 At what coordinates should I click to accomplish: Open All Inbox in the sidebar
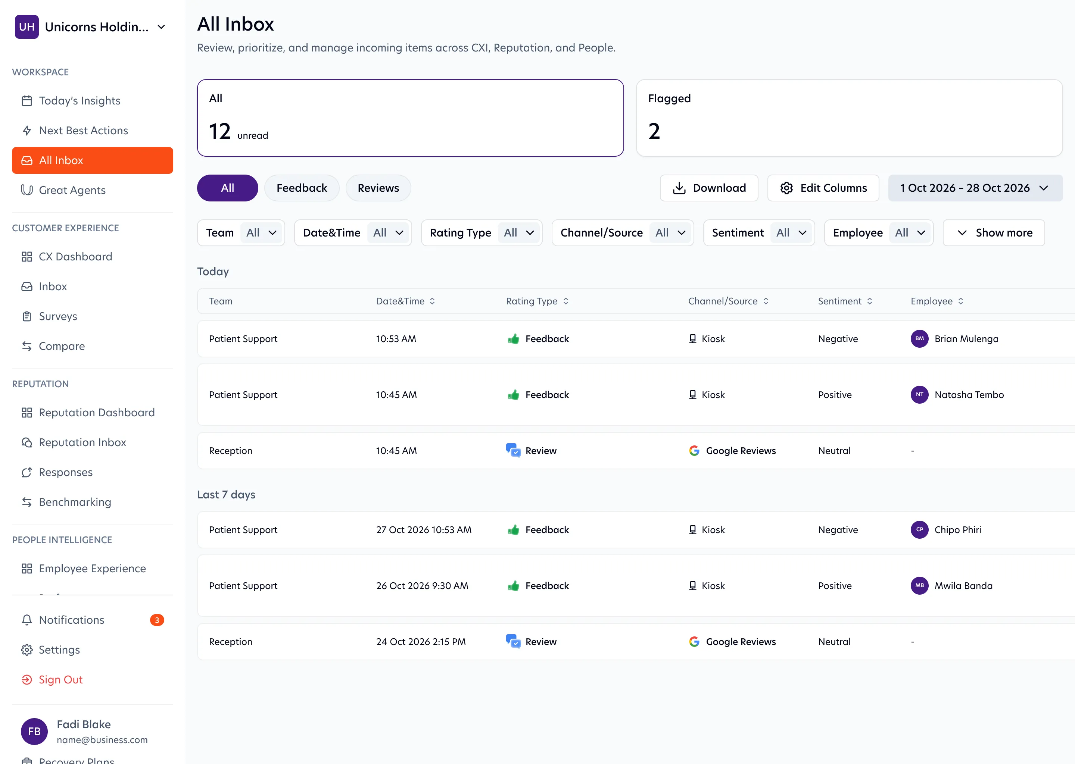(92, 160)
